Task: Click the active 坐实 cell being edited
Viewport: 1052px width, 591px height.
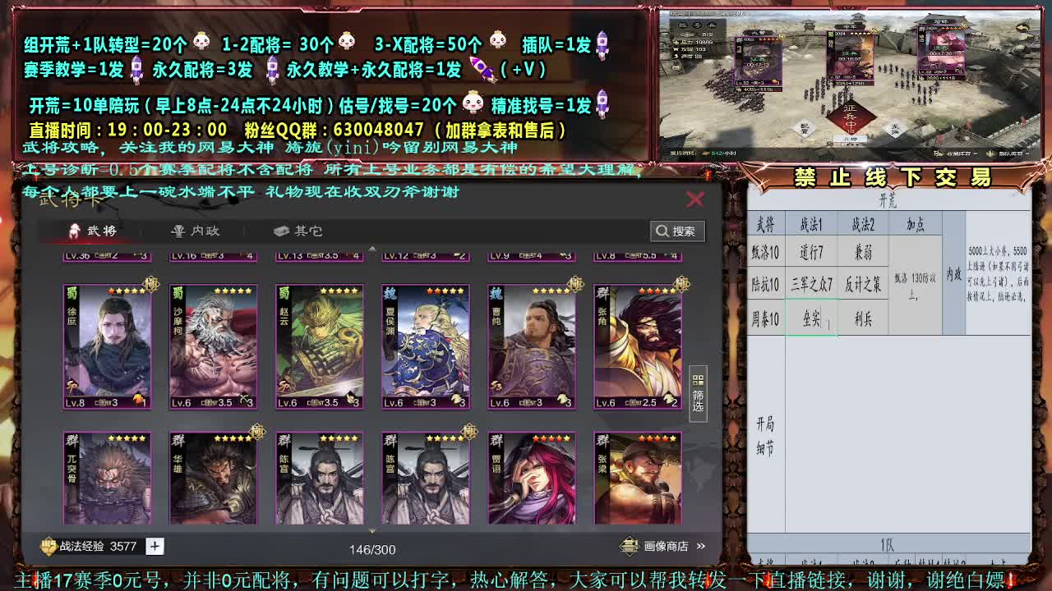Action: pyautogui.click(x=811, y=318)
